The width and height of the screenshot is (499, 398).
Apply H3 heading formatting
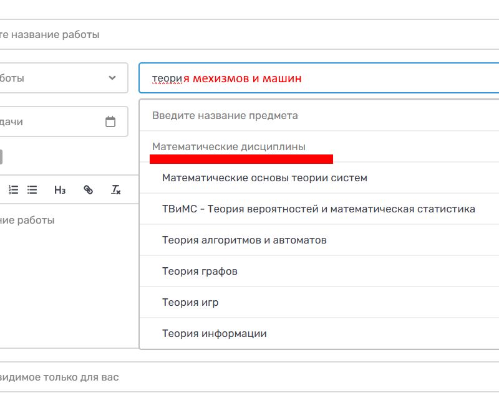click(60, 190)
